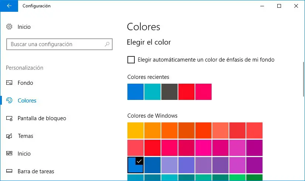This screenshot has height=181, width=305.
Task: Pick the yellow-gold Windows color swatch
Action: coord(136,130)
